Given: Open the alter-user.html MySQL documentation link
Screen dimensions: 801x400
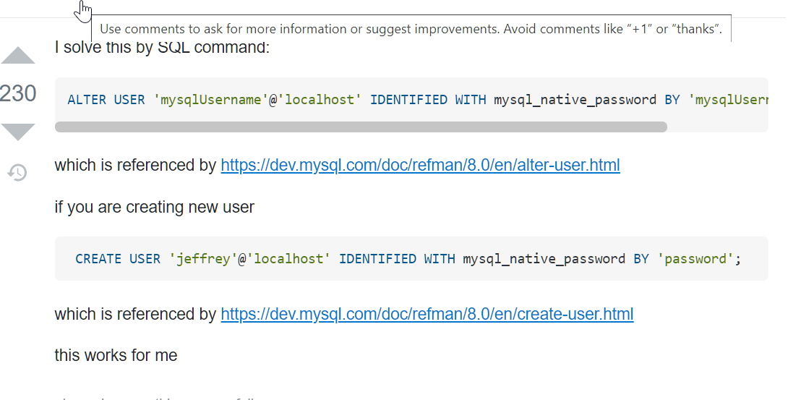Looking at the screenshot, I should click(x=420, y=165).
